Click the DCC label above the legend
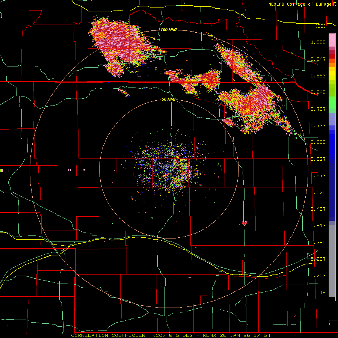The height and width of the screenshot is (338, 338). click(x=330, y=23)
